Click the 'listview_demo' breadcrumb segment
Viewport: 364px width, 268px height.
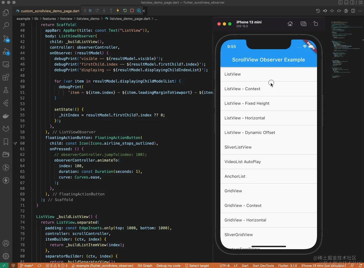[88, 19]
